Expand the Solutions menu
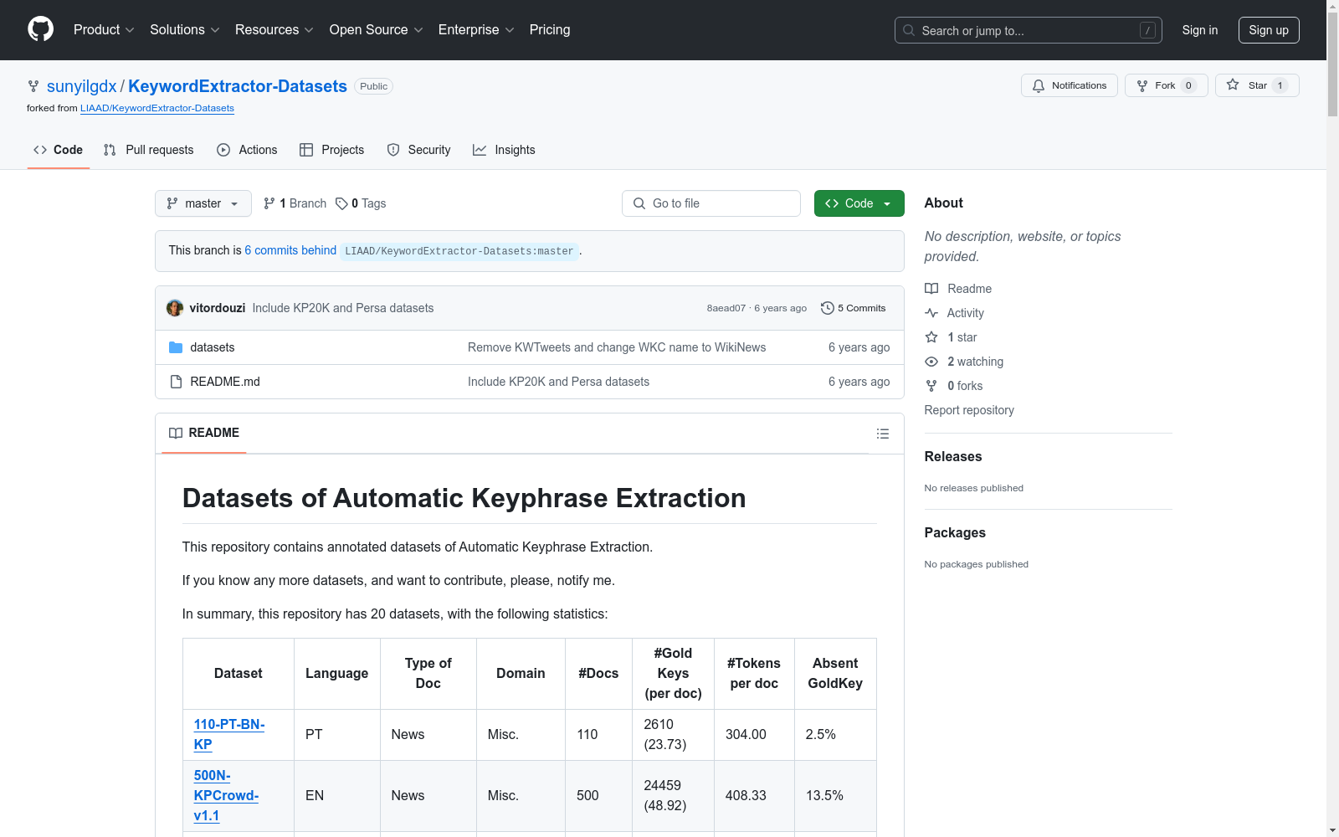Viewport: 1339px width, 837px height. 185,30
